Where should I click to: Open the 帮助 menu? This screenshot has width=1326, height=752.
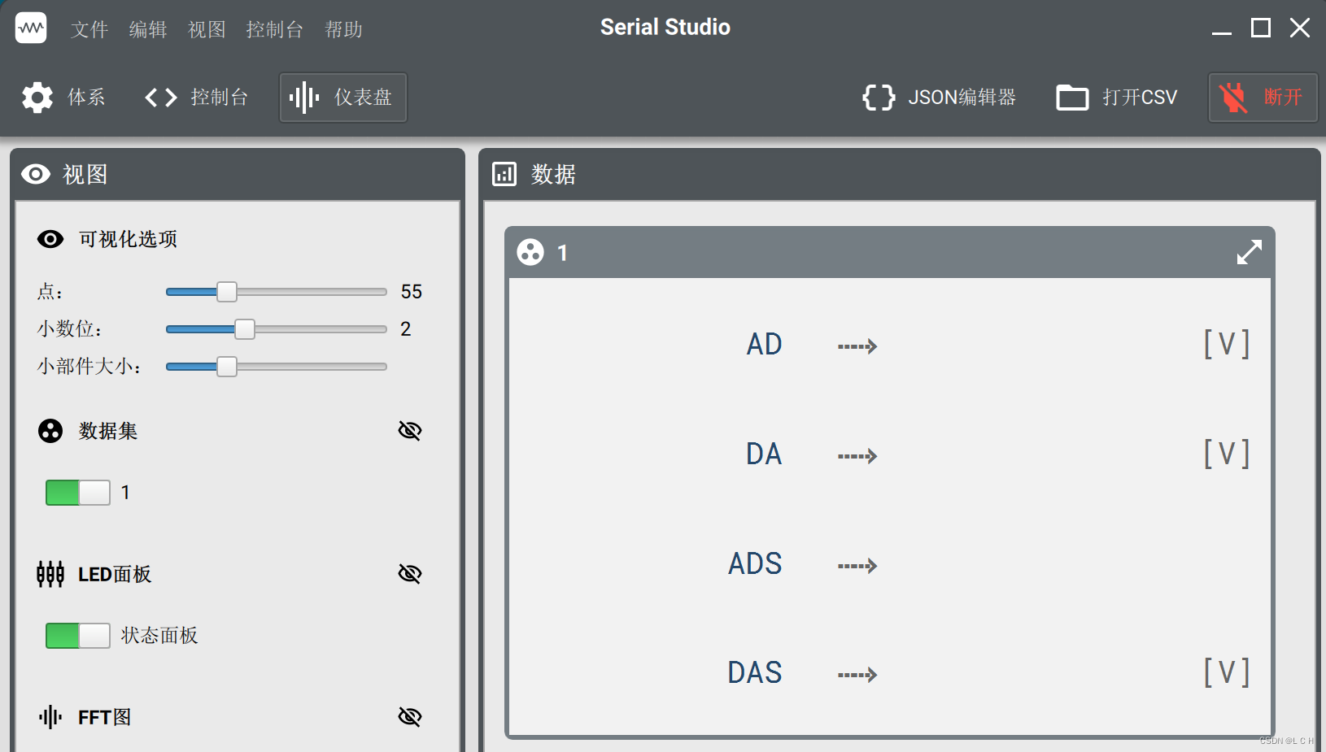tap(343, 29)
